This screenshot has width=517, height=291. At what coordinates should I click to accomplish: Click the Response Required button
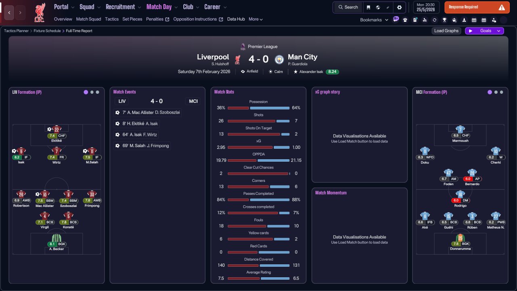pyautogui.click(x=477, y=7)
